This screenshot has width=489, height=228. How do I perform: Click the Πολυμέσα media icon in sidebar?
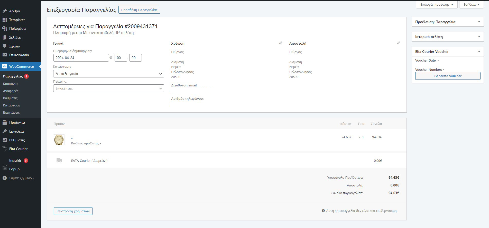point(5,28)
